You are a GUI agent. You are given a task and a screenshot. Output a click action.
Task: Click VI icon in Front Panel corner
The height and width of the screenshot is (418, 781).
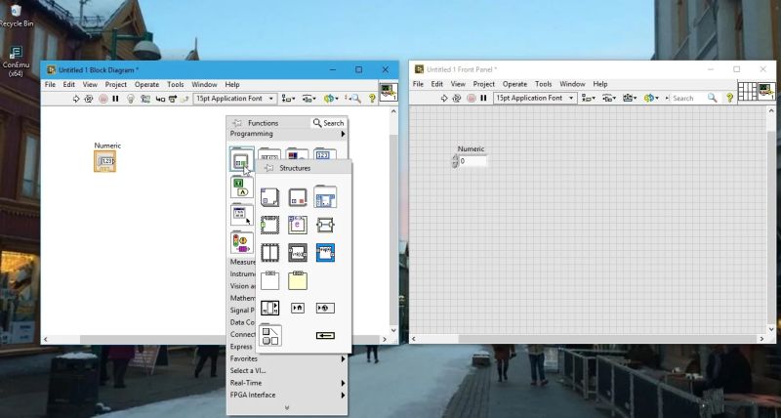[766, 91]
